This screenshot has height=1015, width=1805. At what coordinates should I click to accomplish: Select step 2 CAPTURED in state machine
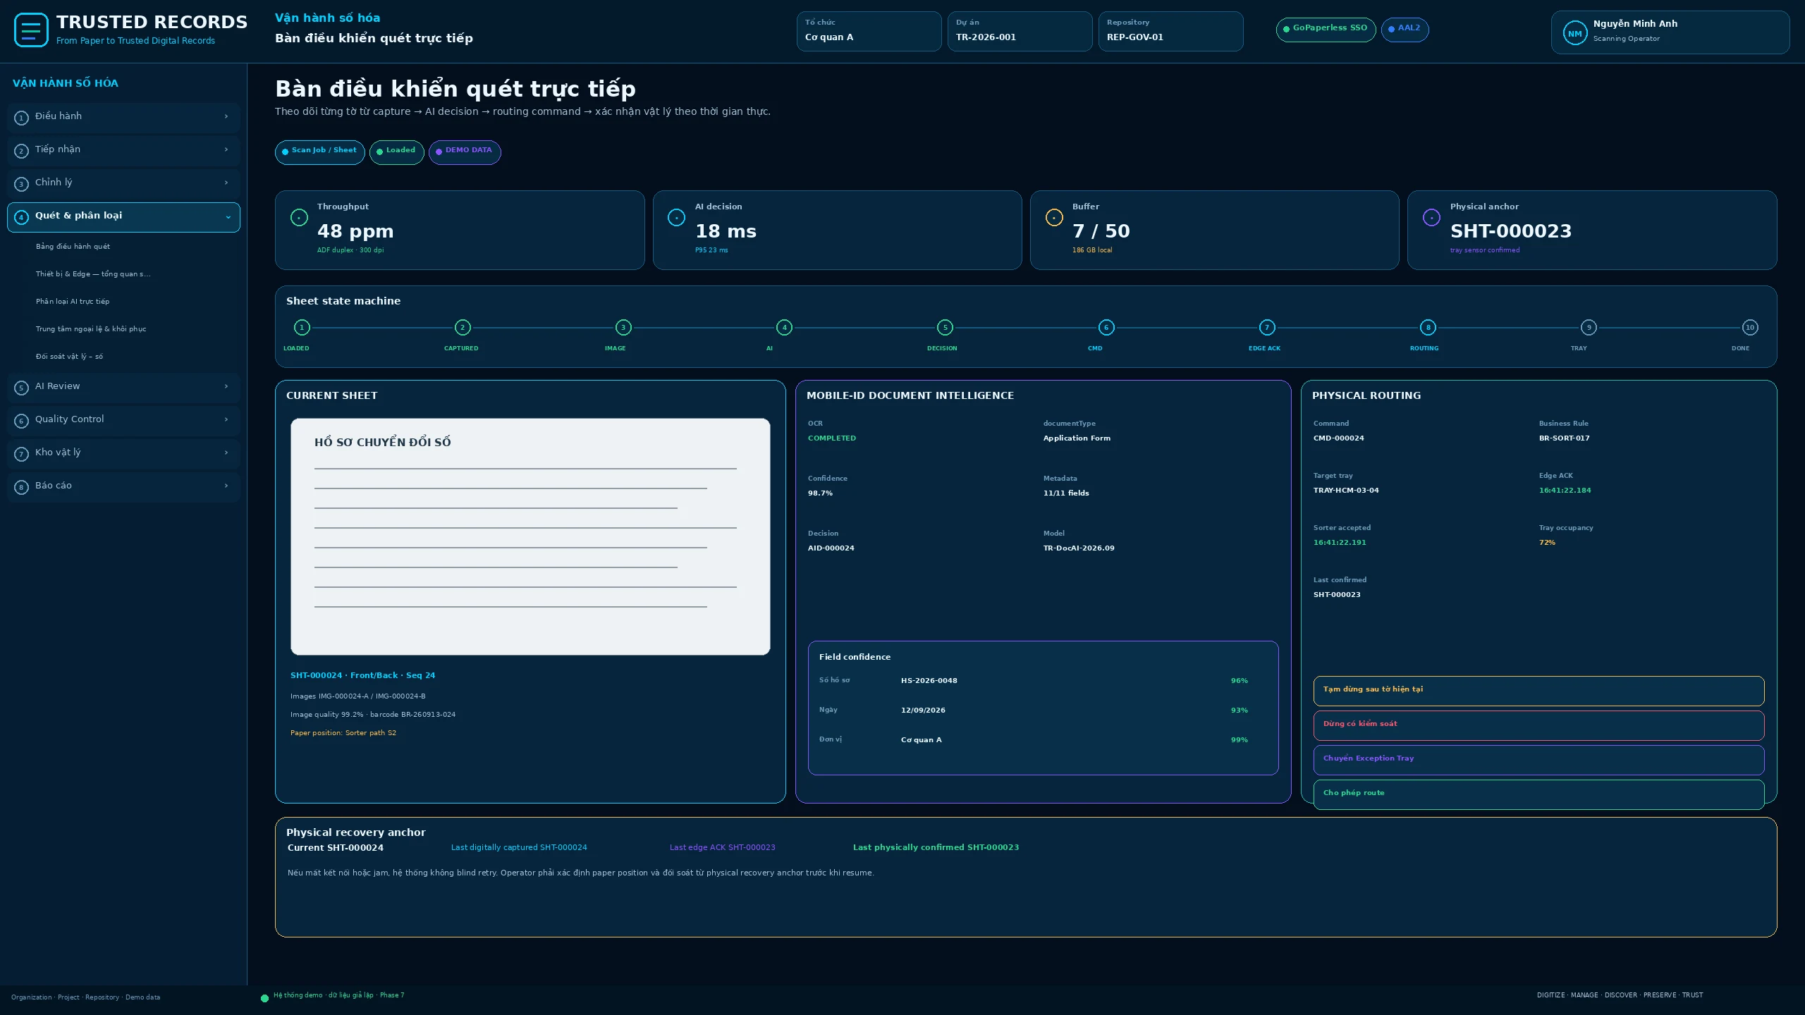463,327
